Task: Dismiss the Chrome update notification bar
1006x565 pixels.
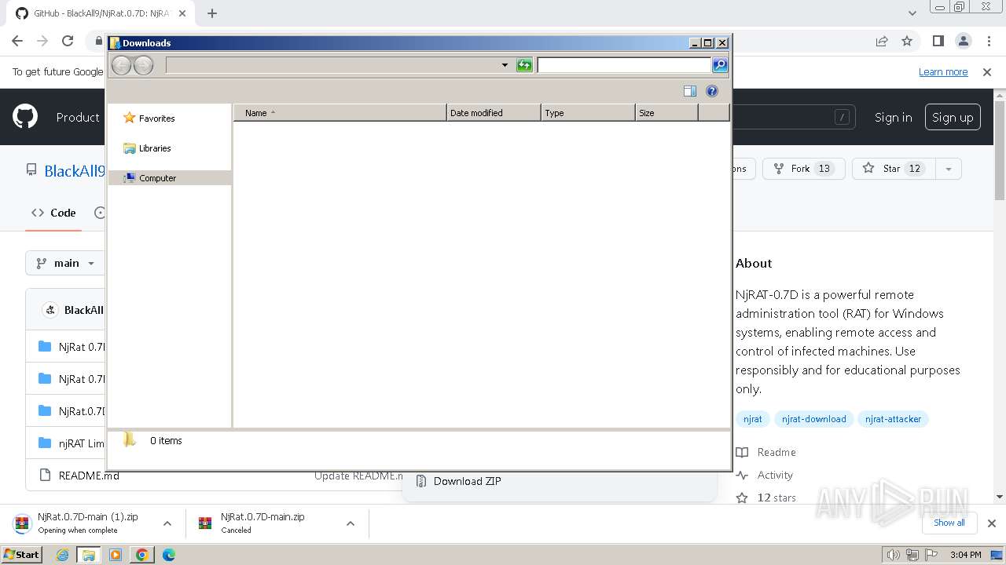Action: (987, 72)
